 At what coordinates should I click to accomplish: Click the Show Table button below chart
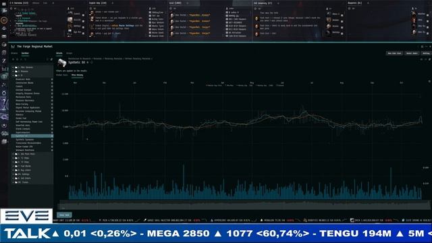coord(64,215)
